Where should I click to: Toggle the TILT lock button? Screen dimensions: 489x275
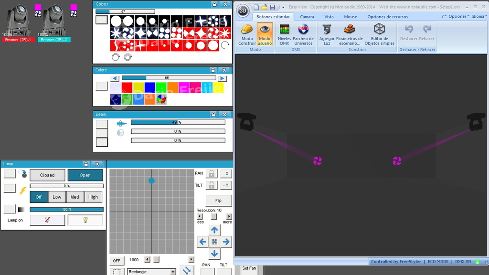pyautogui.click(x=212, y=185)
